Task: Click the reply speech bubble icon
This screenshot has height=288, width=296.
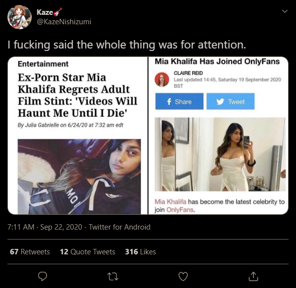Action: coord(43,277)
